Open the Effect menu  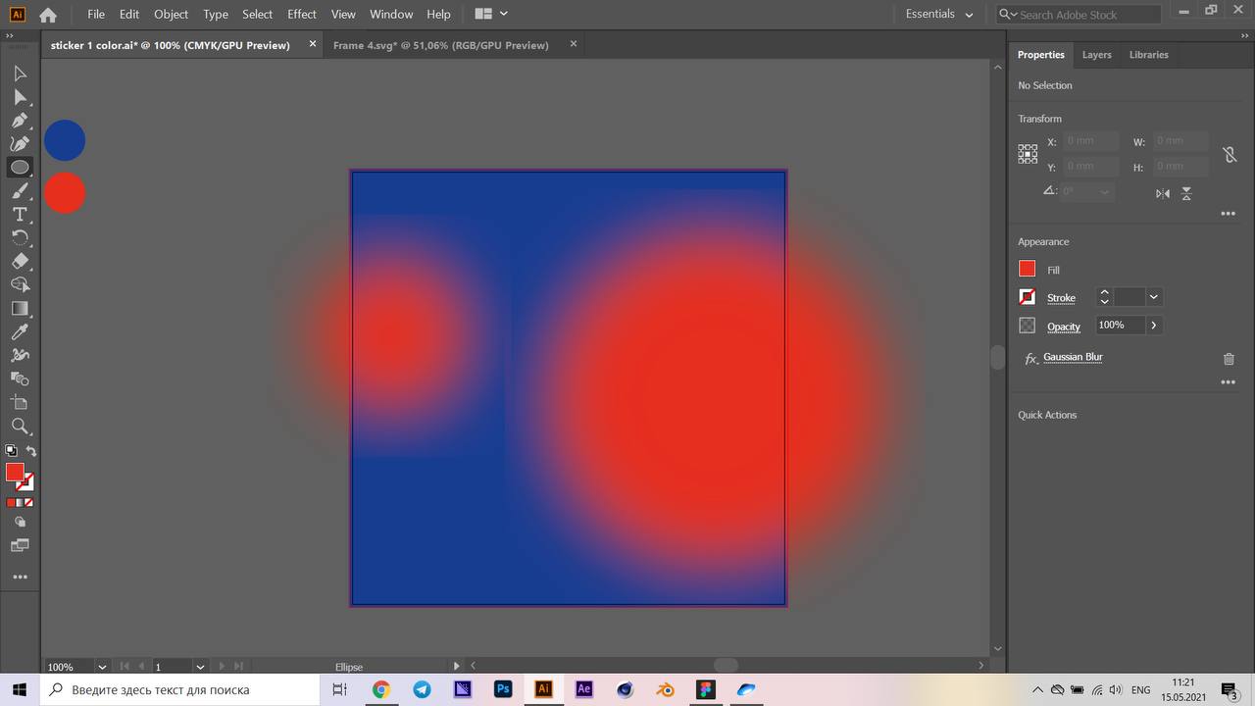click(302, 14)
